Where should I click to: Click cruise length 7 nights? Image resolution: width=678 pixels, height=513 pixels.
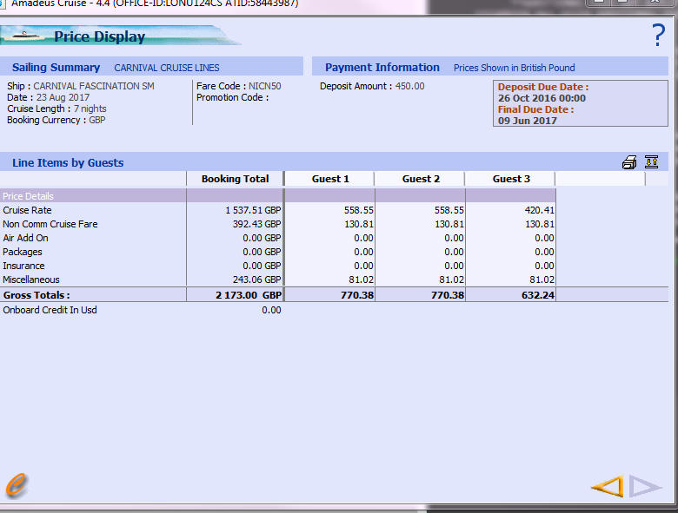coord(90,109)
